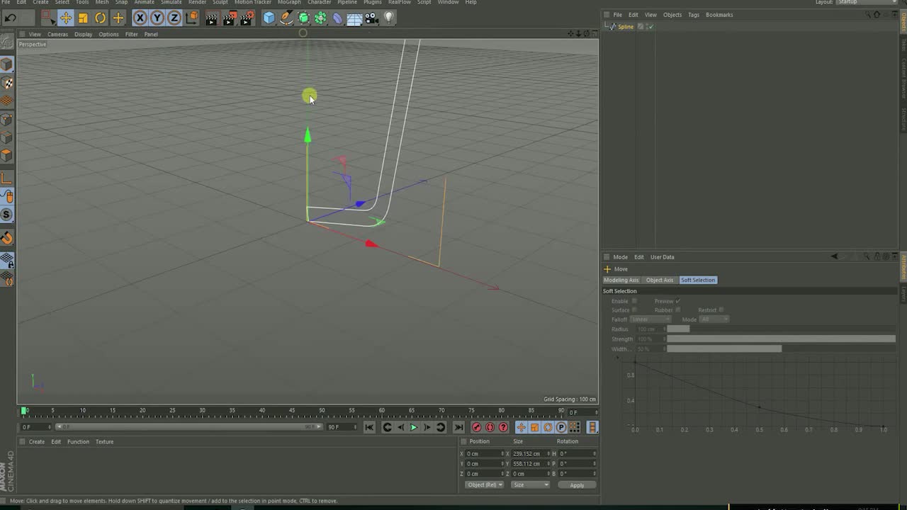
Task: Click Render View clapperboard icon
Action: (x=212, y=18)
